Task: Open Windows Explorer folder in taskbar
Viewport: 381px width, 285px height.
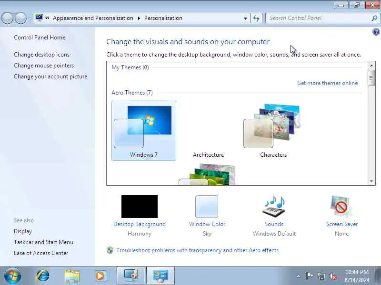Action: click(72, 276)
